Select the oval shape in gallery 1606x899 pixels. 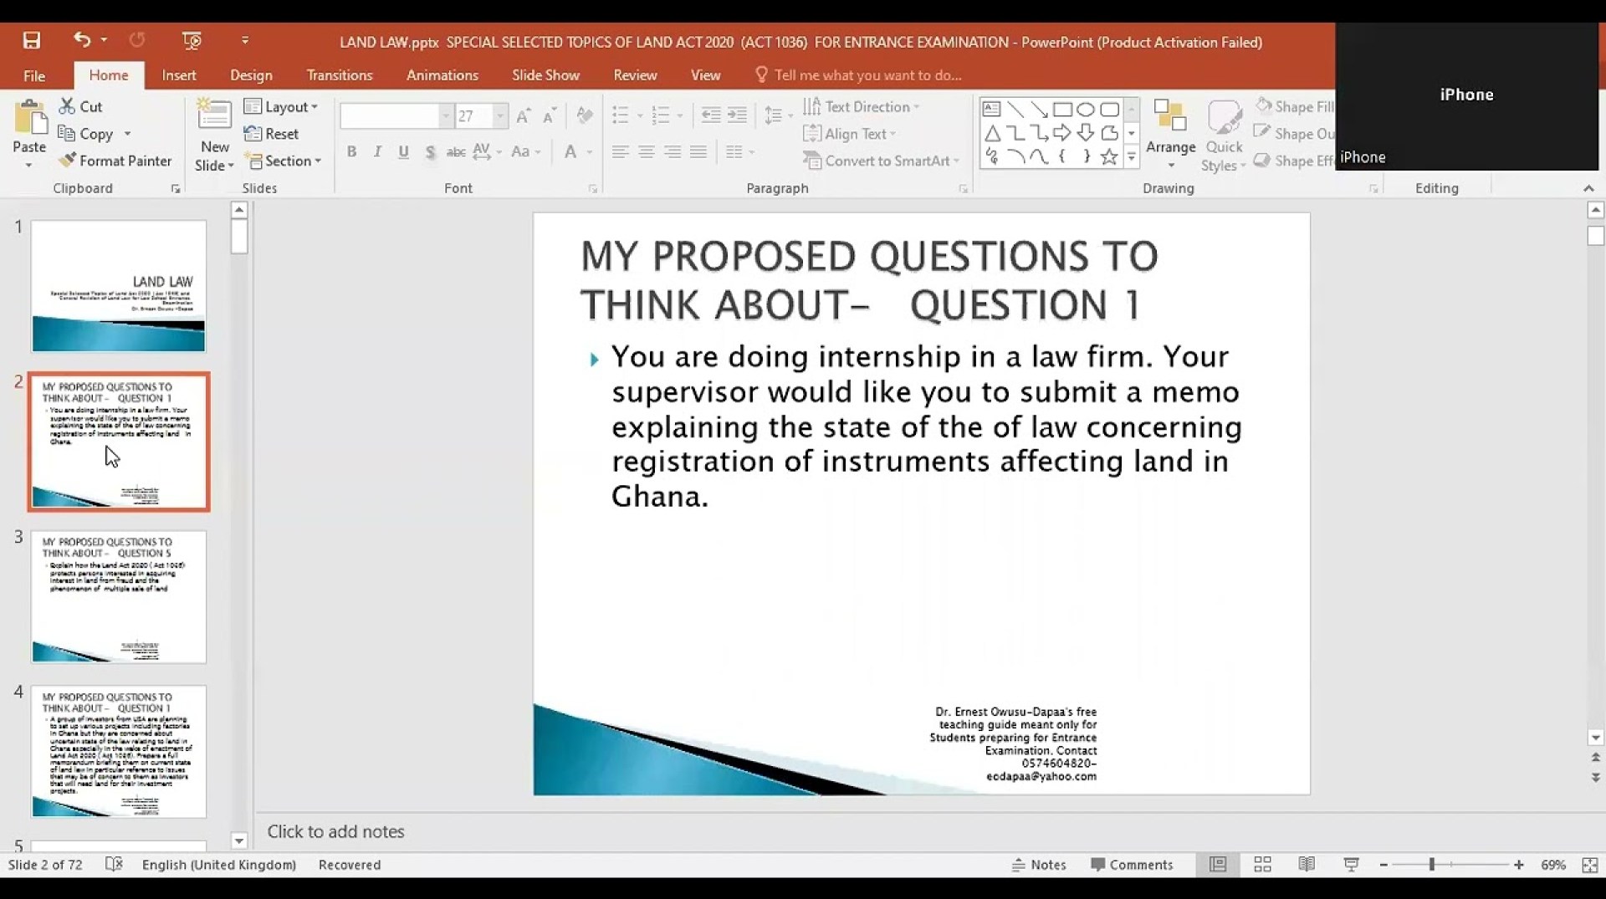(x=1086, y=110)
